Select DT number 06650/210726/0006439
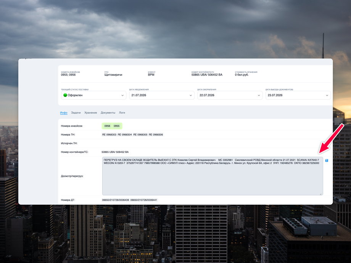The height and width of the screenshot is (263, 351). point(116,200)
